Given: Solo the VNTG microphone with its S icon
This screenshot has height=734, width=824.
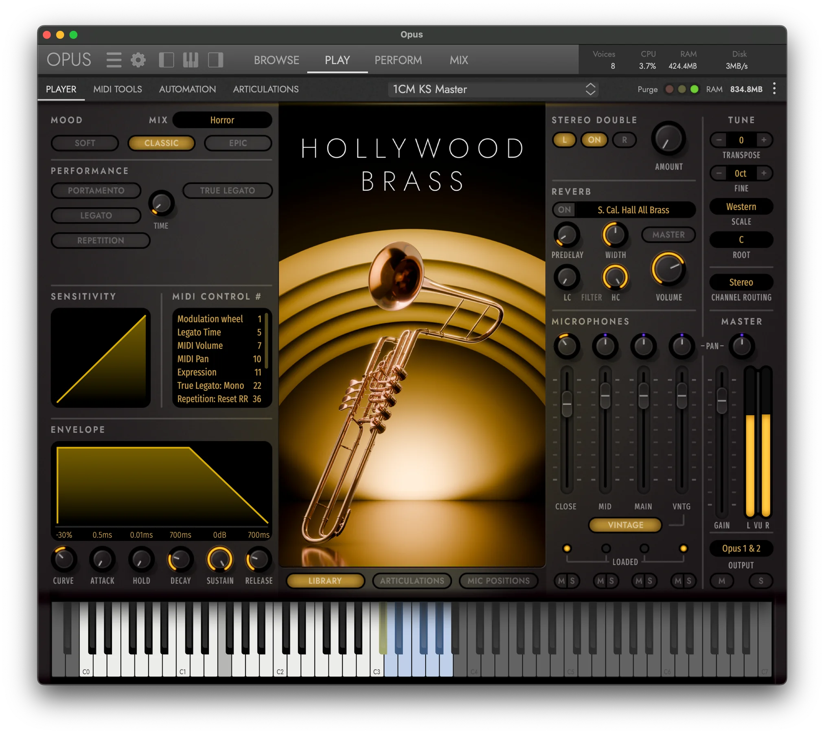Looking at the screenshot, I should pyautogui.click(x=690, y=581).
